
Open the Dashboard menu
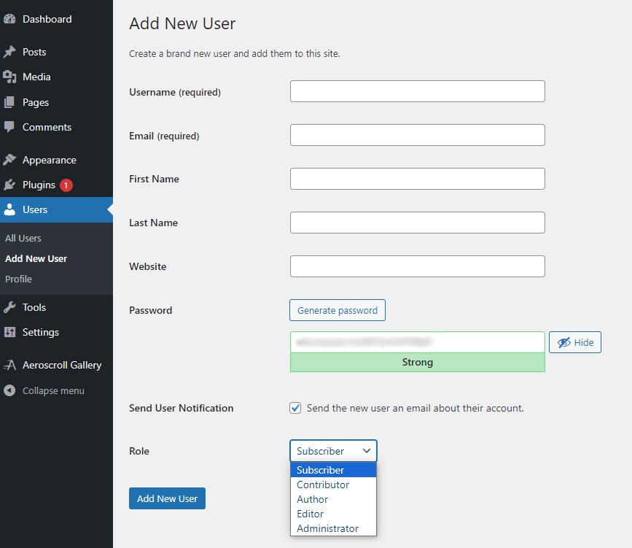[56, 19]
